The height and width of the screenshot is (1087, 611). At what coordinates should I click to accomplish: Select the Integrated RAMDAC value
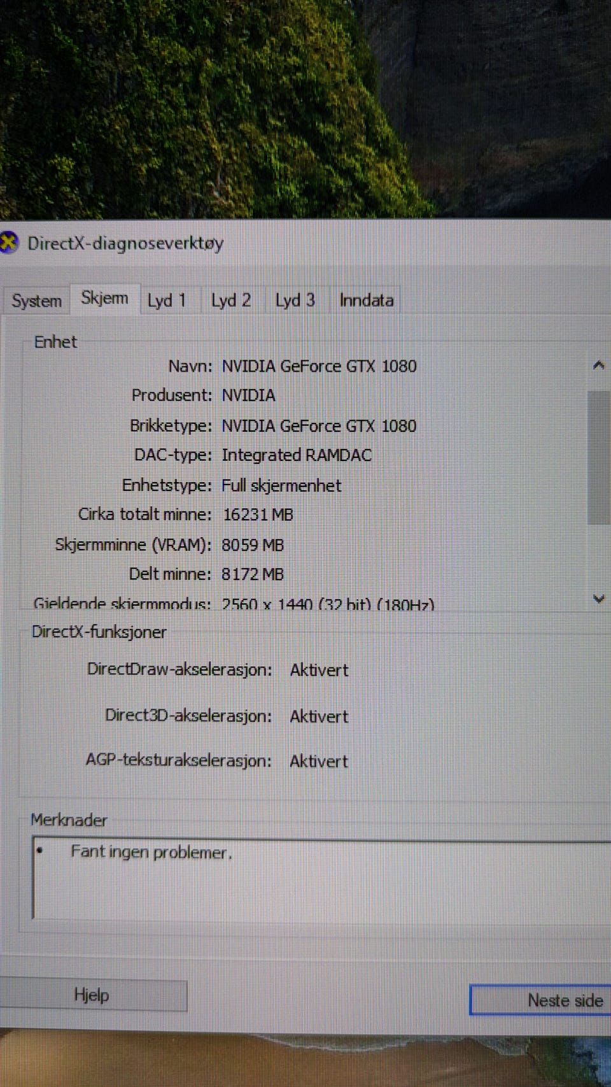point(297,455)
